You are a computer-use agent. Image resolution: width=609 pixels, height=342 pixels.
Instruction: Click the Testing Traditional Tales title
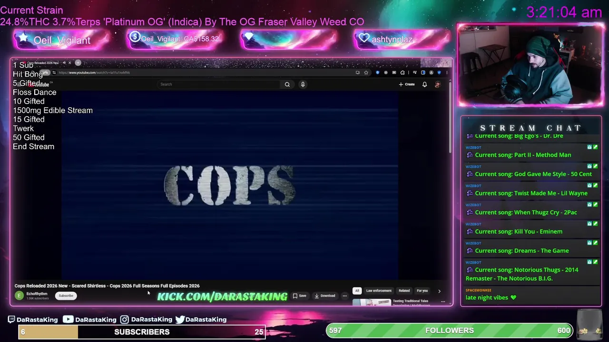click(410, 301)
